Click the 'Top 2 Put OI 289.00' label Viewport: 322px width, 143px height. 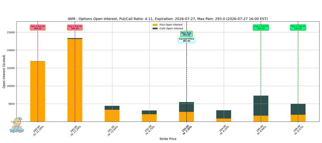pos(38,27)
